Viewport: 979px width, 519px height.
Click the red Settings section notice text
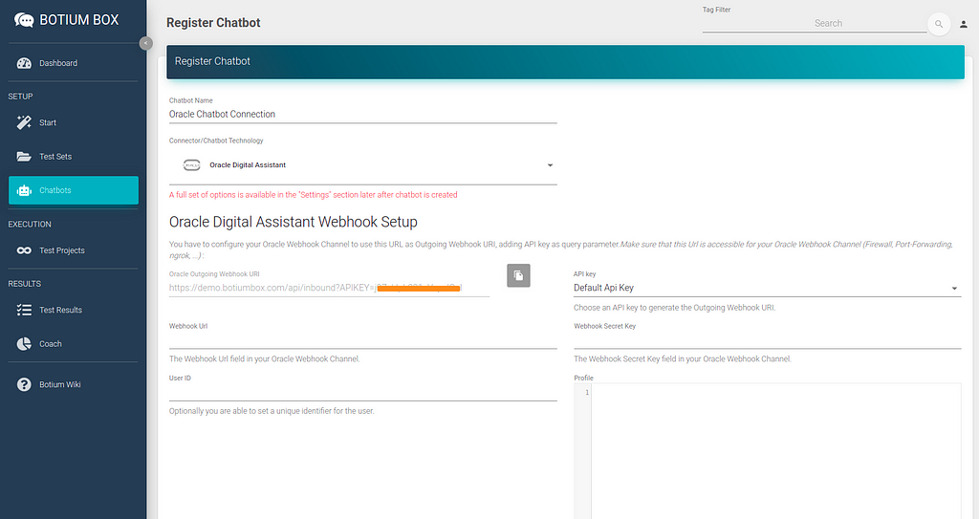313,195
